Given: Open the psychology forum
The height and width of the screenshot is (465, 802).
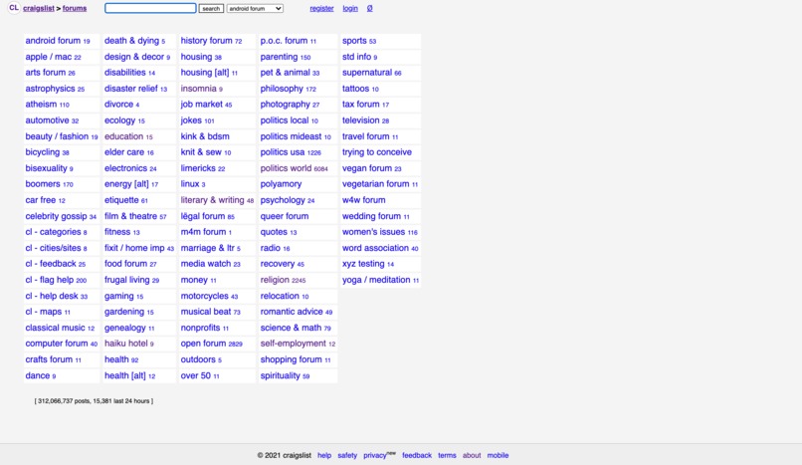Looking at the screenshot, I should [x=283, y=200].
